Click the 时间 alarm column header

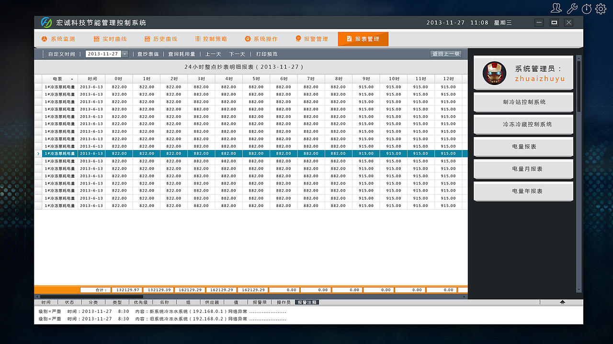click(46, 302)
